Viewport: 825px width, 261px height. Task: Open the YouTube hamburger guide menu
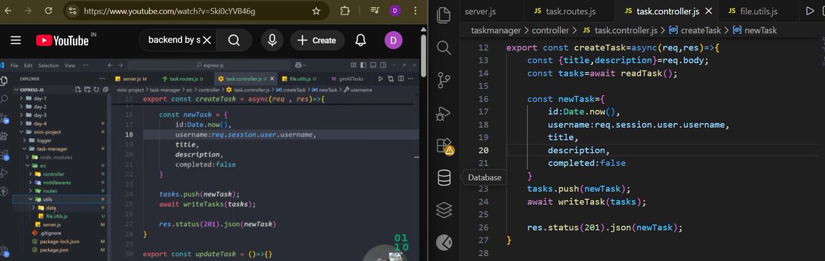16,41
